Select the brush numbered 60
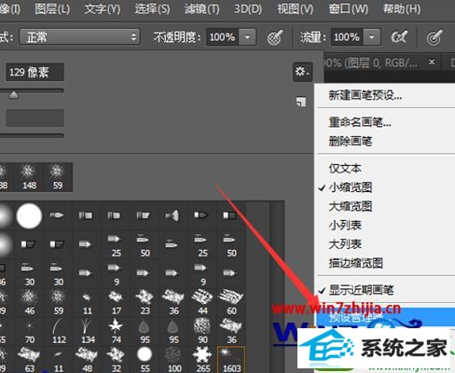 point(231,302)
